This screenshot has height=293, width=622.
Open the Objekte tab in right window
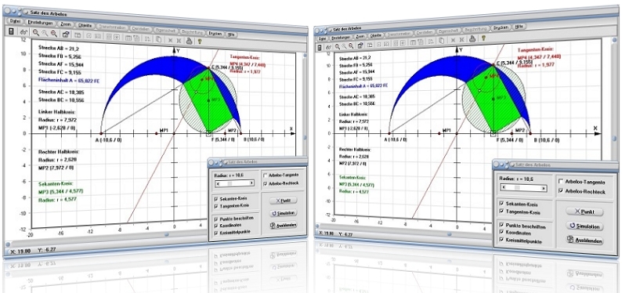click(x=377, y=35)
